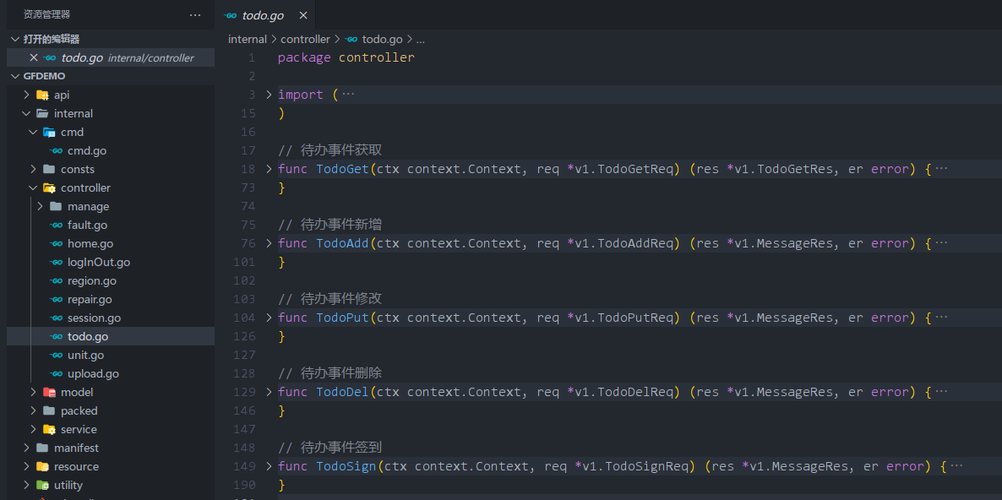Click the resource folder icon
Screen dimensions: 1002x500
click(x=42, y=465)
